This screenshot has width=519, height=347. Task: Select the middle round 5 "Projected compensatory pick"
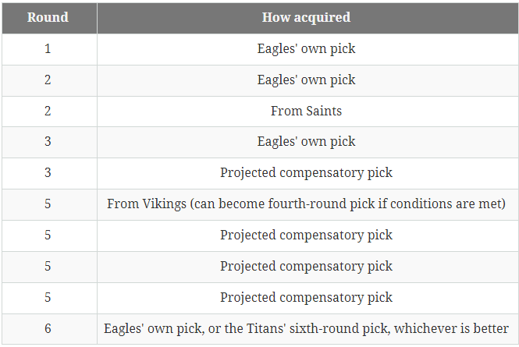(x=306, y=267)
